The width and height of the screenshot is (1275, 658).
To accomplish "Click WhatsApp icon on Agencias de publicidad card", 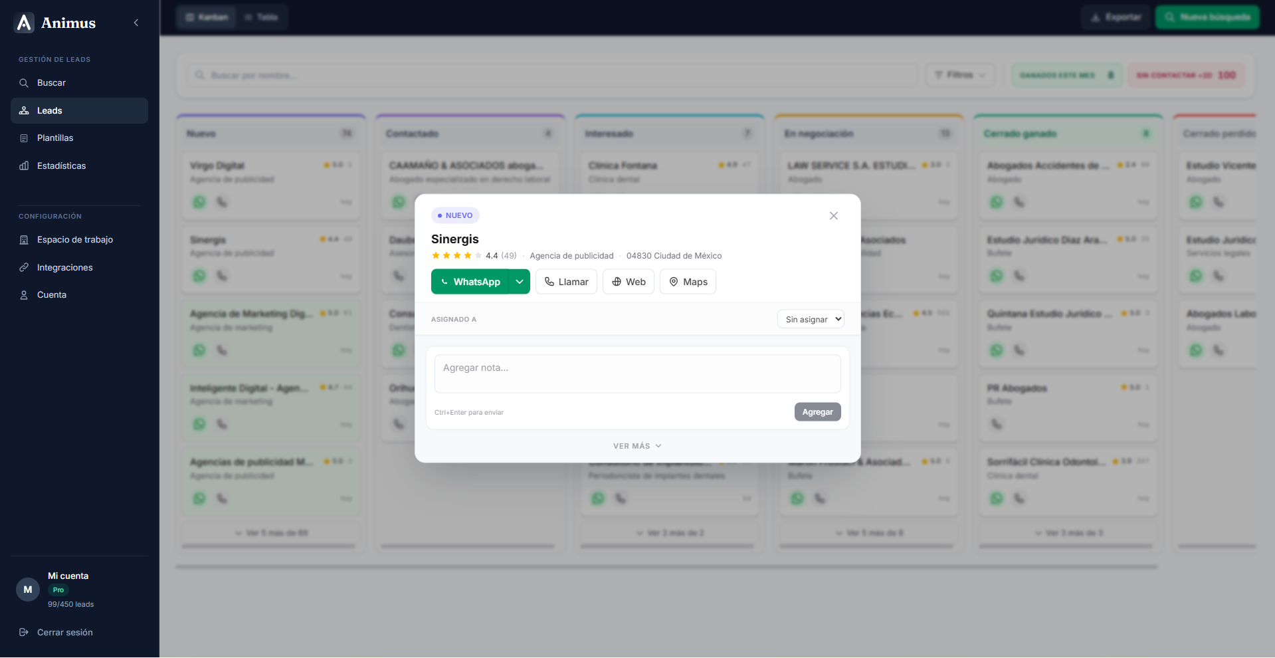I will coord(199,498).
